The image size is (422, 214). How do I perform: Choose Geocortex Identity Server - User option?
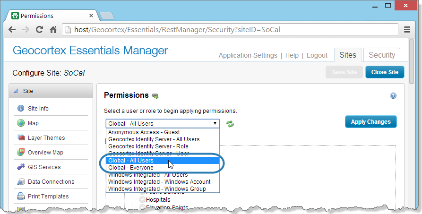(163, 154)
